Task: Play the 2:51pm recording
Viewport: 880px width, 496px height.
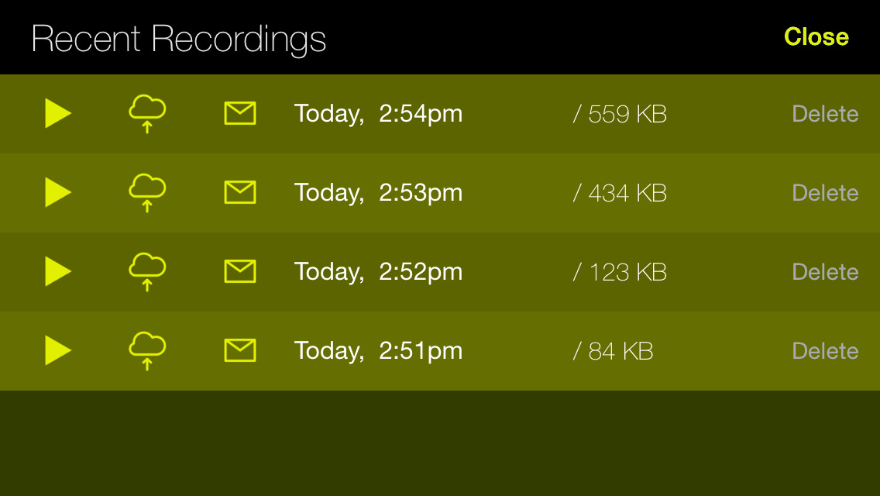Action: point(58,350)
